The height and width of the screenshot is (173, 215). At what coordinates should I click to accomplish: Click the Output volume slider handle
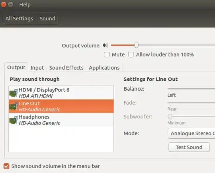[x=136, y=45]
